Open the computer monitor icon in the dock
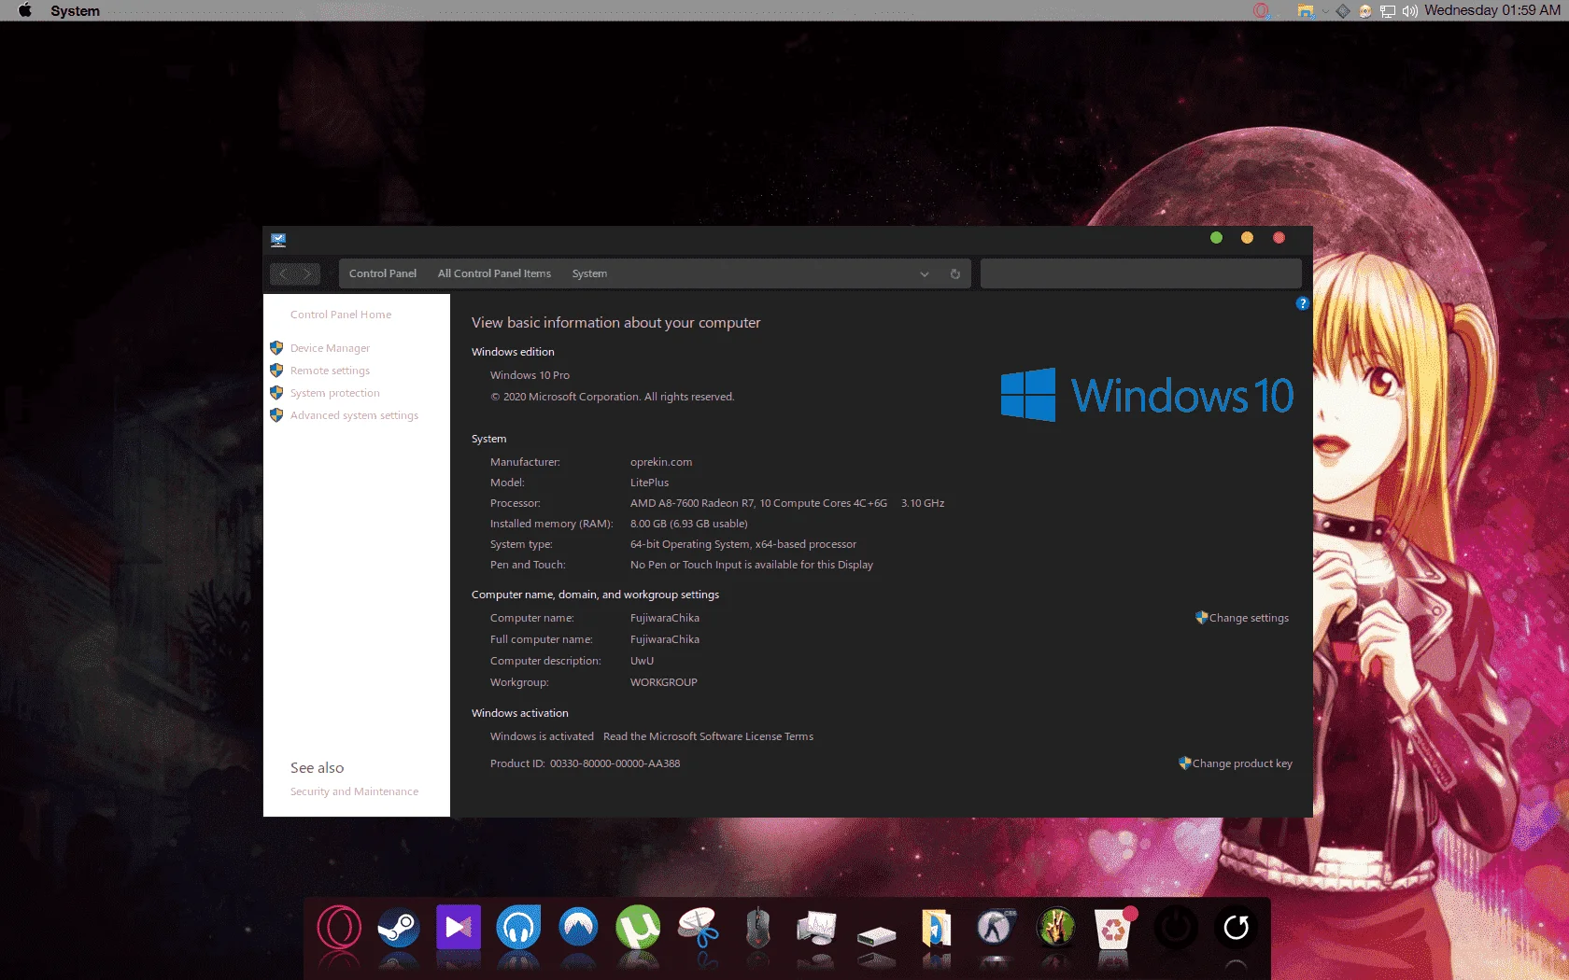 817,928
